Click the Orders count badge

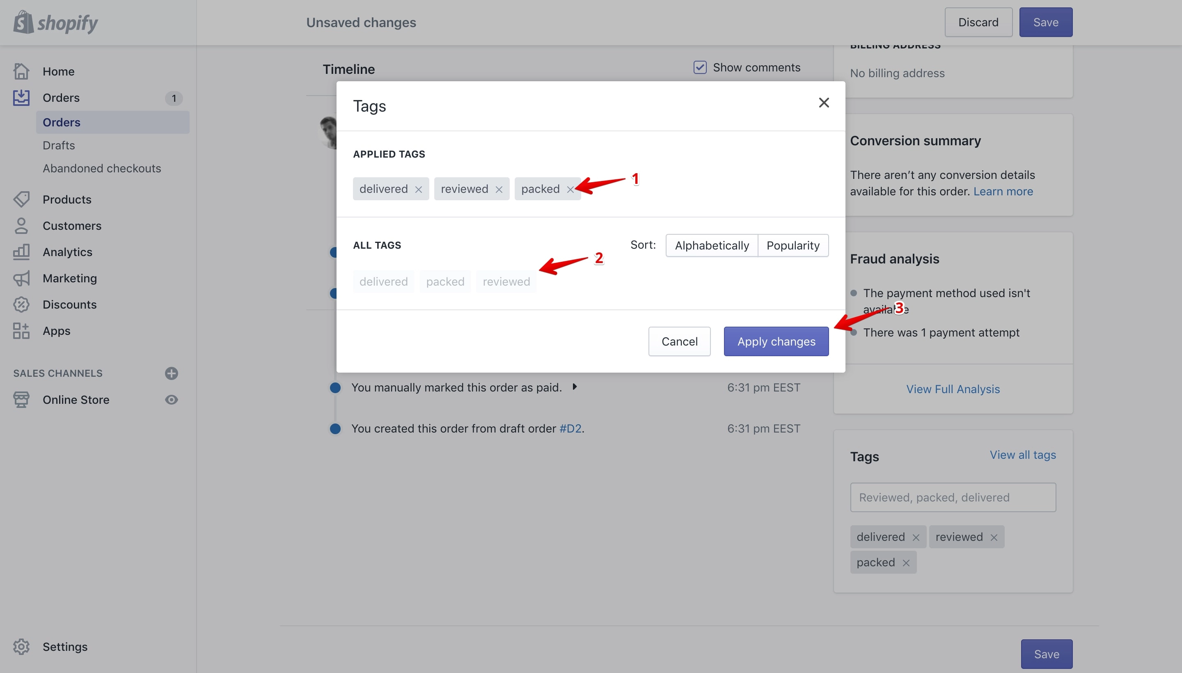click(174, 98)
